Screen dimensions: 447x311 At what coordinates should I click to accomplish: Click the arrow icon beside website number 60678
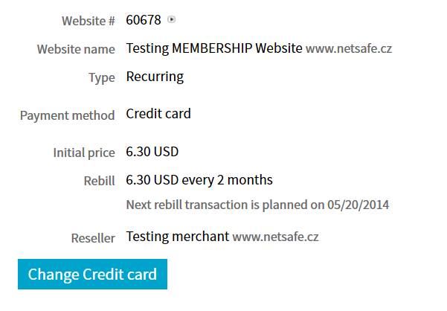click(x=171, y=19)
